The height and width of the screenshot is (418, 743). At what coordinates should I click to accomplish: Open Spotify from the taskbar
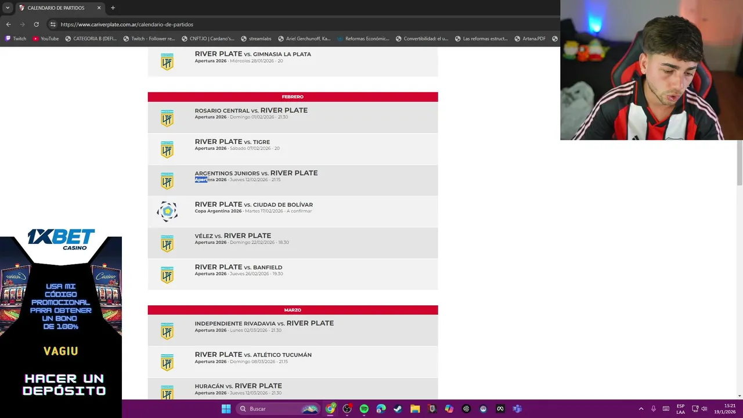364,409
